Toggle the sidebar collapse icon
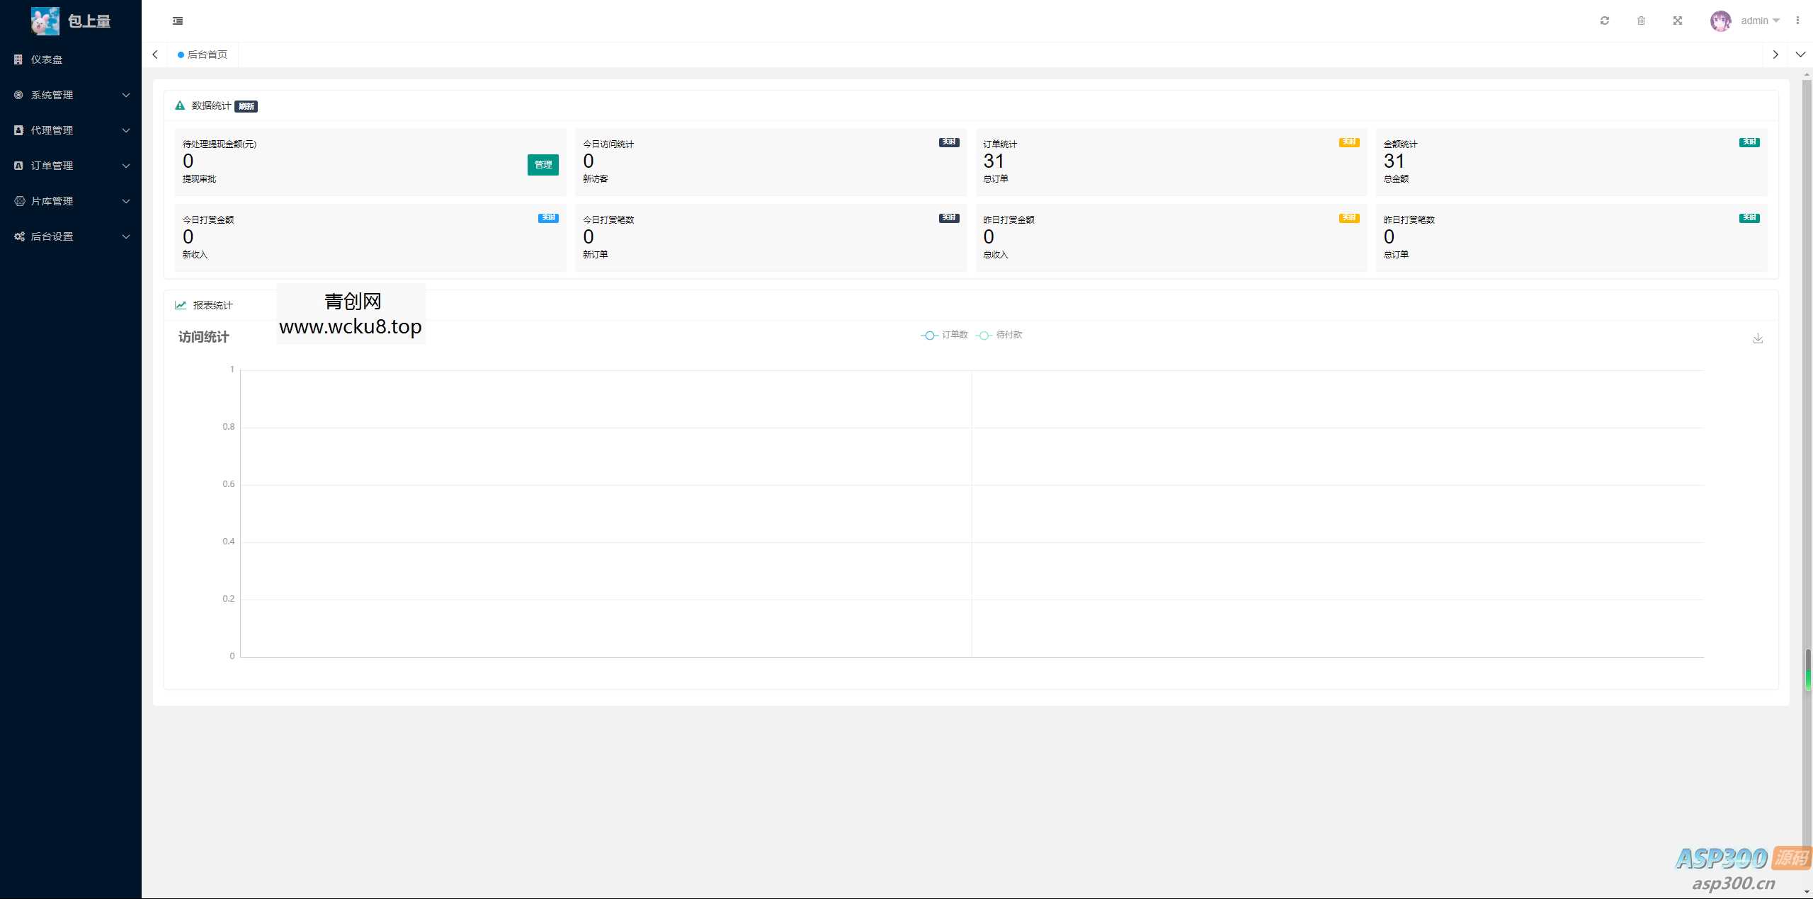The height and width of the screenshot is (899, 1813). (178, 21)
